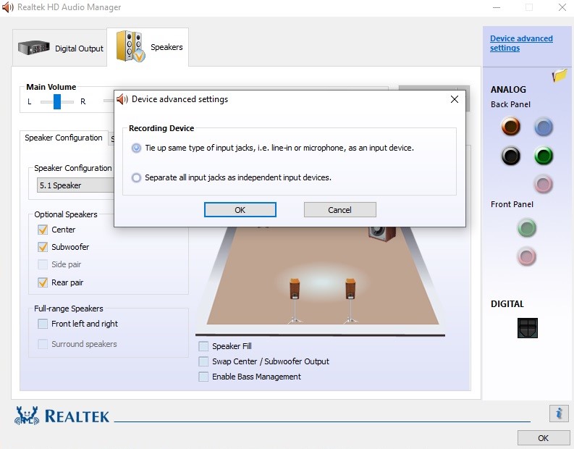Select 'Separate all input jacks' option

pos(137,177)
